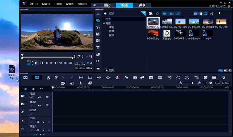This screenshot has height=137, width=233.
Task: Toggle showing audio files in library
Action: pyautogui.click(x=177, y=14)
